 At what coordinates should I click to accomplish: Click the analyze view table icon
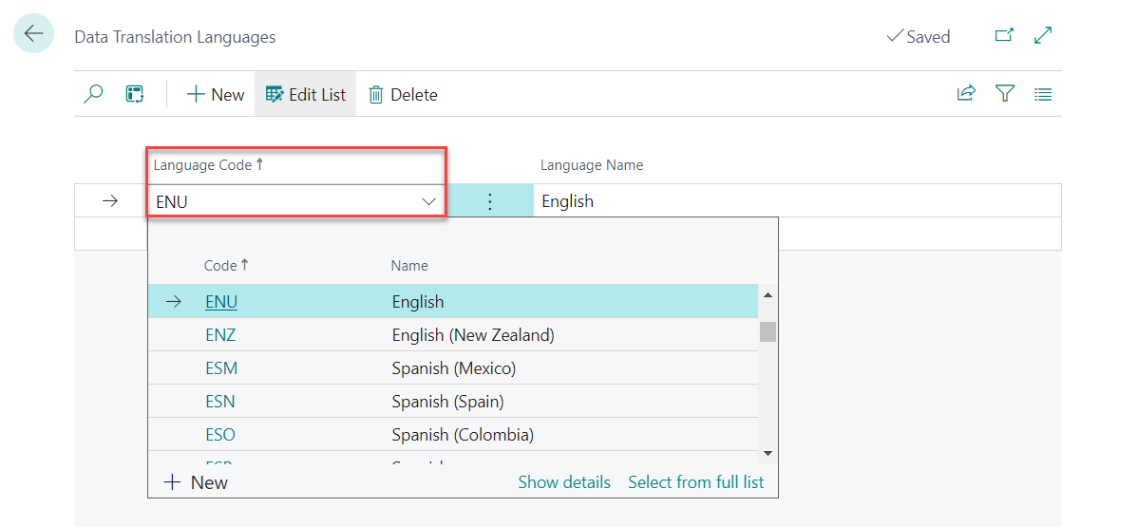(x=135, y=94)
